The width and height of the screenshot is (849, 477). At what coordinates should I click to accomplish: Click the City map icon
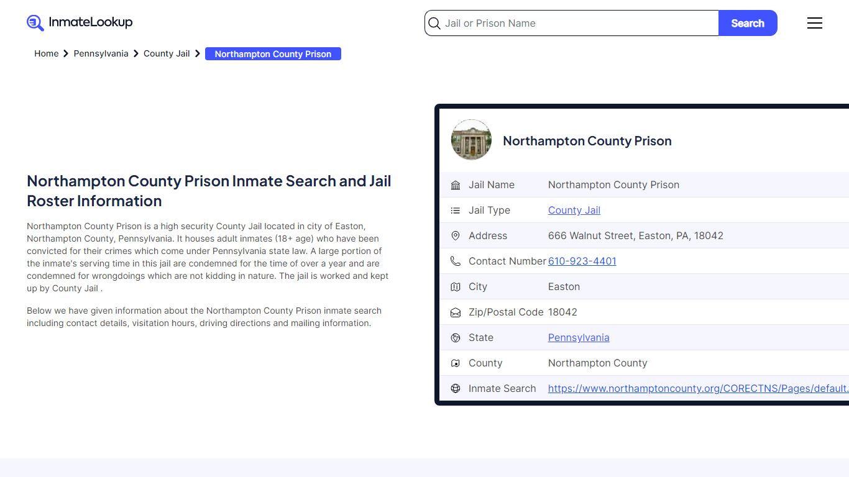point(456,287)
